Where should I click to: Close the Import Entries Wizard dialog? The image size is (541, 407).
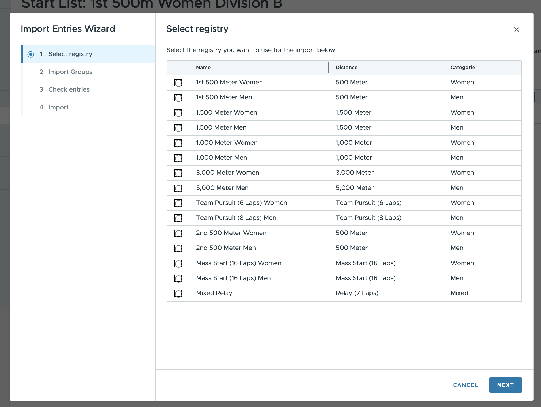point(516,30)
